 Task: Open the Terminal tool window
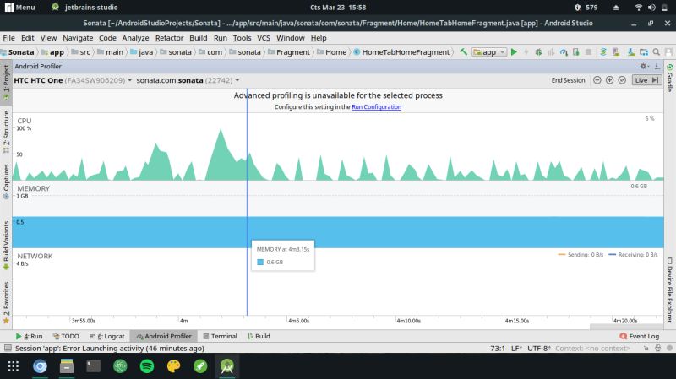tap(220, 336)
